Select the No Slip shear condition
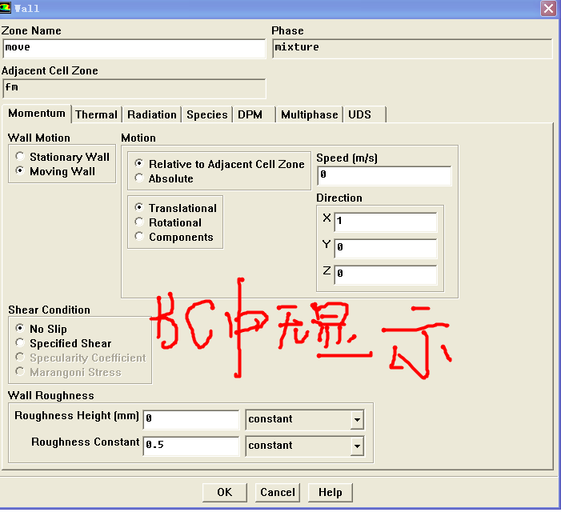 [21, 329]
